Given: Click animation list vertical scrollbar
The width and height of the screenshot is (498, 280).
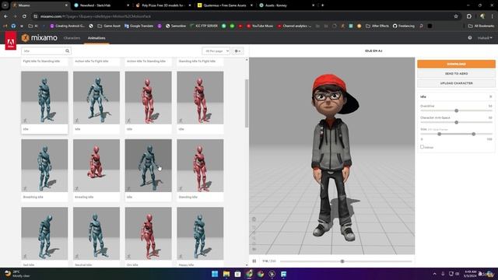Looking at the screenshot, I should pos(247,103).
